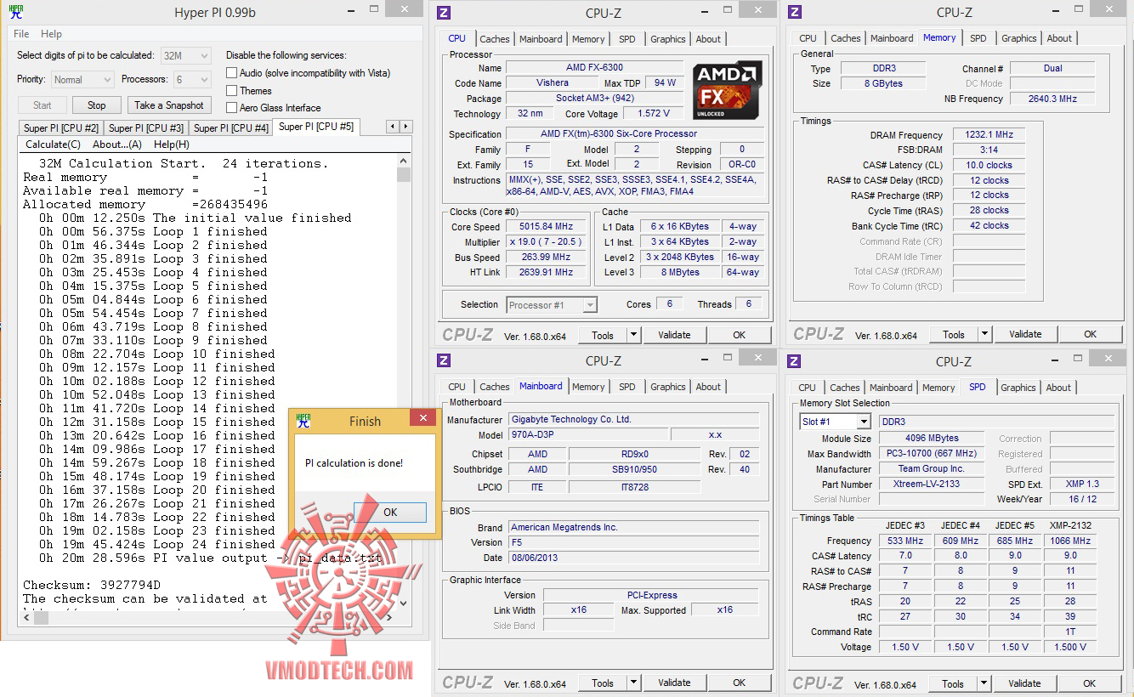Open the About tab in the Mainboard CPU-Z window
The height and width of the screenshot is (697, 1134).
[x=708, y=387]
